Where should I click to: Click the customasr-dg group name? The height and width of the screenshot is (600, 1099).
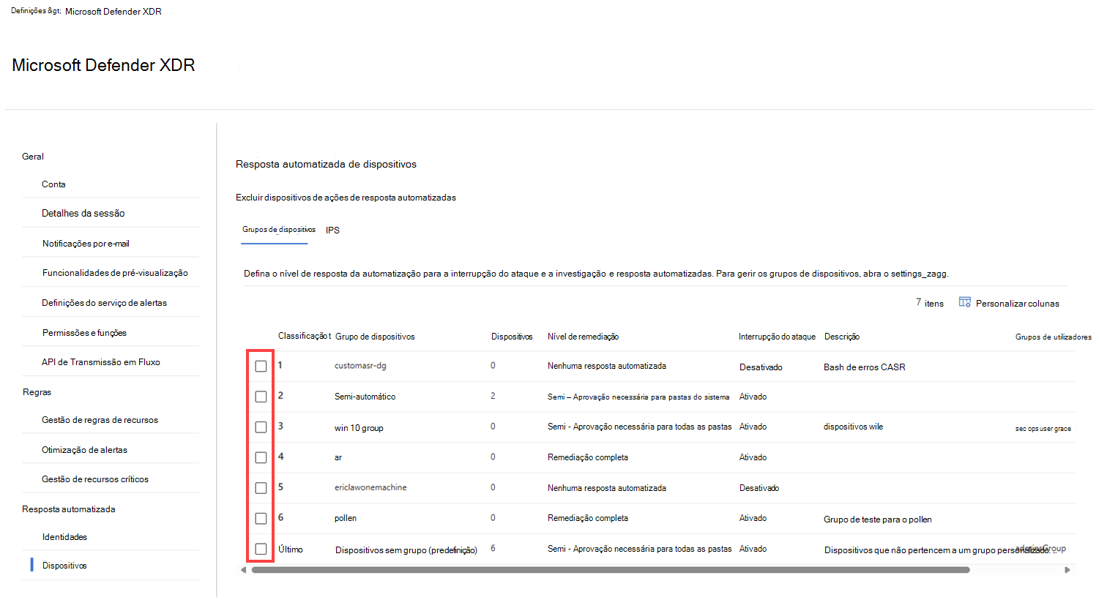(x=360, y=366)
